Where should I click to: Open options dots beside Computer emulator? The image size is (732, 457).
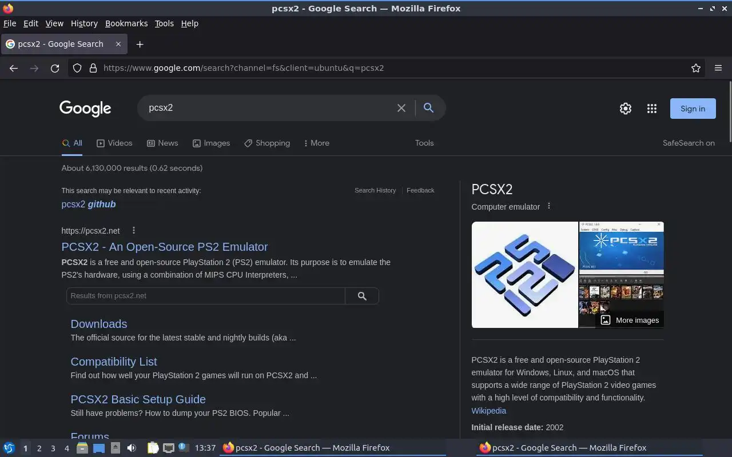(x=549, y=206)
